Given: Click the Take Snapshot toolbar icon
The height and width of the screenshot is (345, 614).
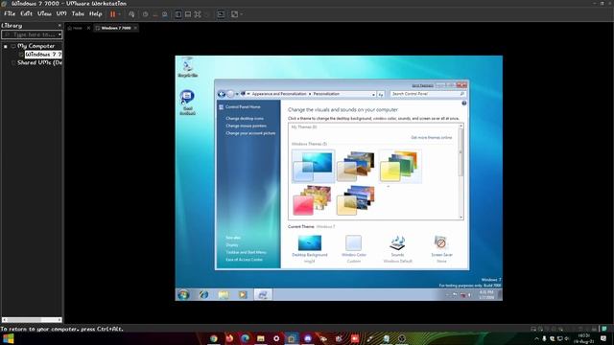Looking at the screenshot, I should coord(145,14).
